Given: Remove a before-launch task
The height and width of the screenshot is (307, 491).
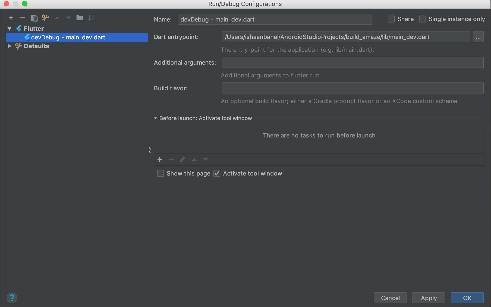Looking at the screenshot, I should [x=171, y=159].
